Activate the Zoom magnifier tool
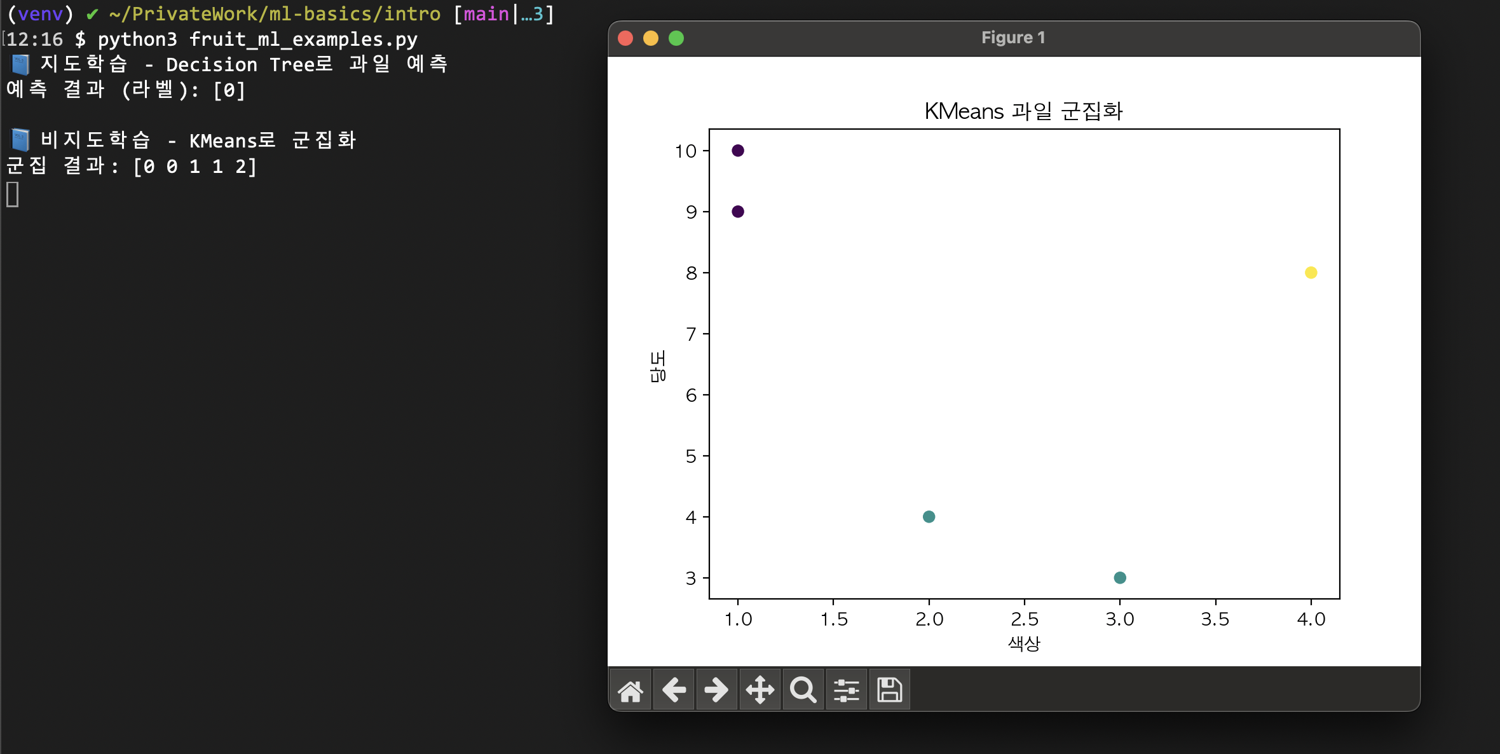Image resolution: width=1500 pixels, height=754 pixels. click(803, 690)
